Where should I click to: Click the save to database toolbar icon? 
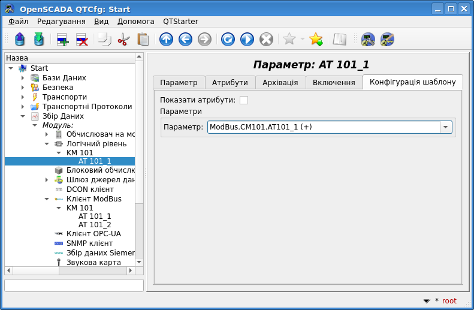[39, 40]
